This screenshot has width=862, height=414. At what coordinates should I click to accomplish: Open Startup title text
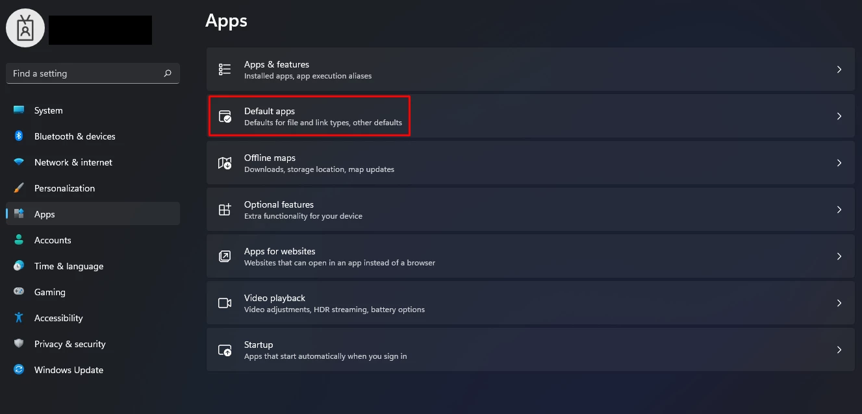tap(259, 345)
